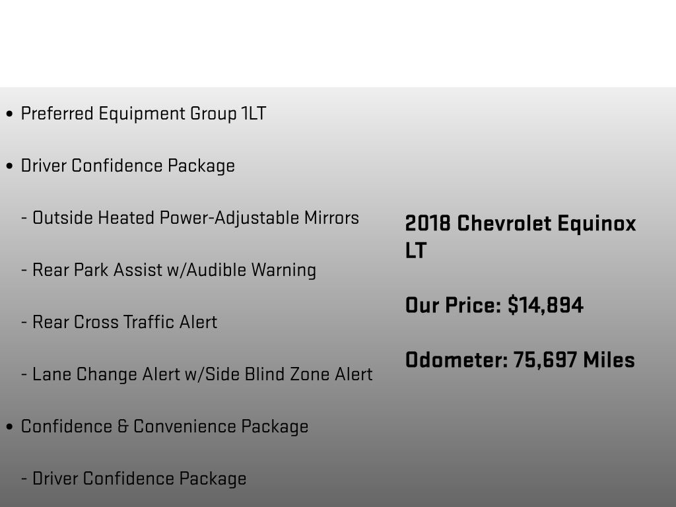Click the Preferred Equipment Group 1LT text
This screenshot has height=507, width=676.
pyautogui.click(x=143, y=114)
